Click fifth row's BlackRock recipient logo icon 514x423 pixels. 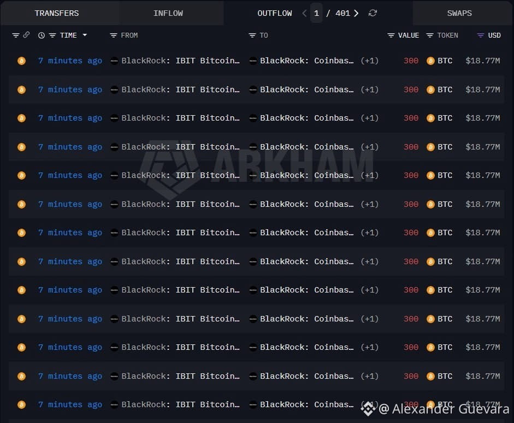pos(253,175)
